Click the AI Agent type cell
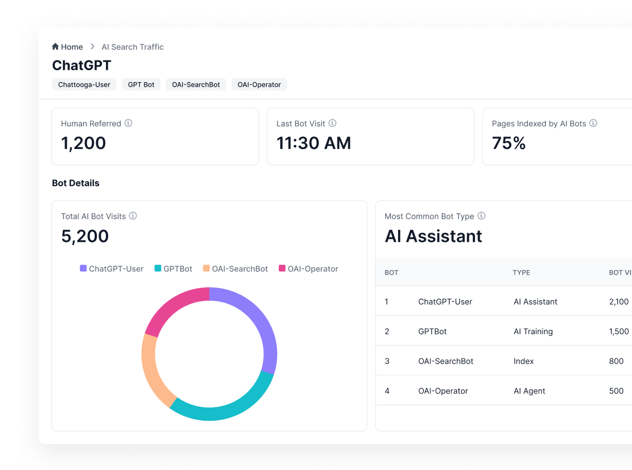This screenshot has width=632, height=470. coord(529,391)
